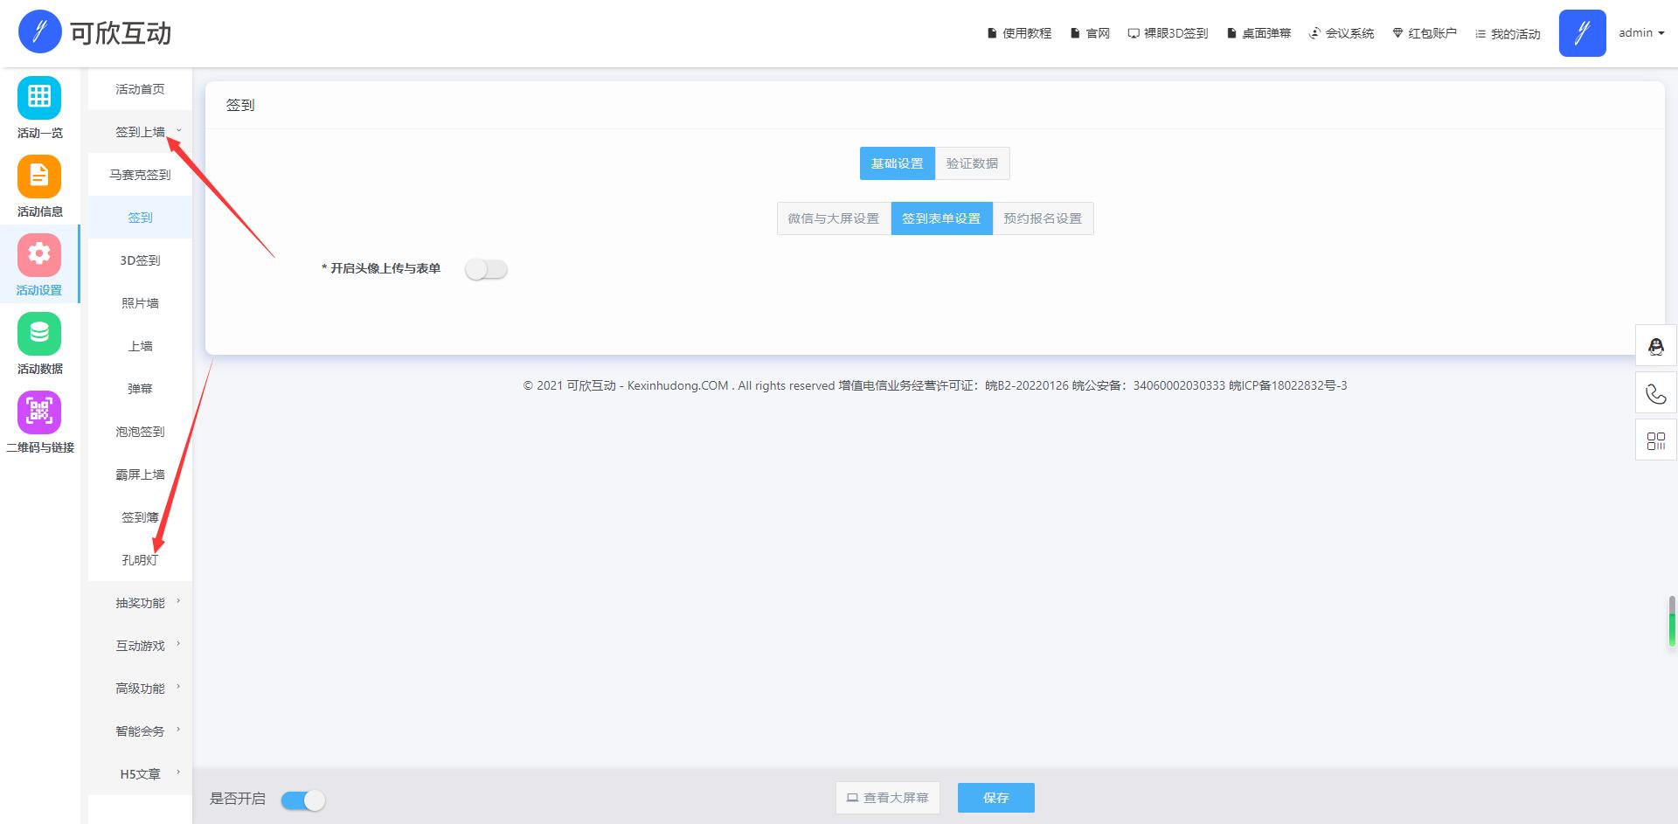Click the QQ customer service icon
Image resolution: width=1678 pixels, height=824 pixels.
pos(1656,346)
